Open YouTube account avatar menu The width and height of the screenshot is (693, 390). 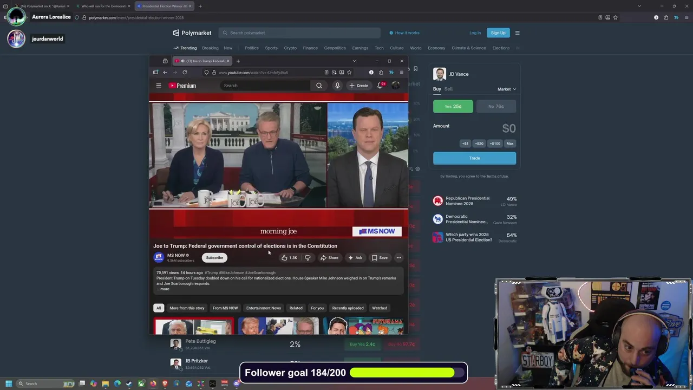(396, 86)
